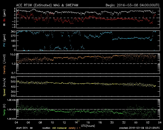This screenshot has width=163, height=130.
Task: Click the yellow Speed (km/s) axis label
Action: (x=4, y=87)
